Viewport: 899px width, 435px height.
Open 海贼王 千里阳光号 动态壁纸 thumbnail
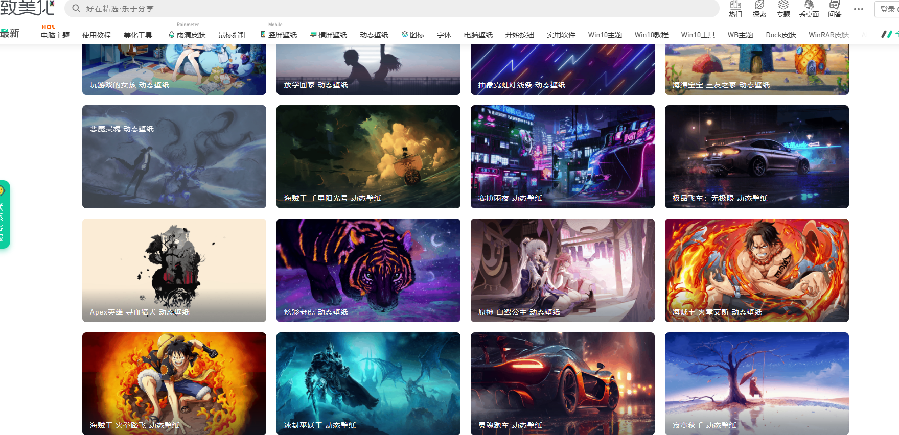368,157
